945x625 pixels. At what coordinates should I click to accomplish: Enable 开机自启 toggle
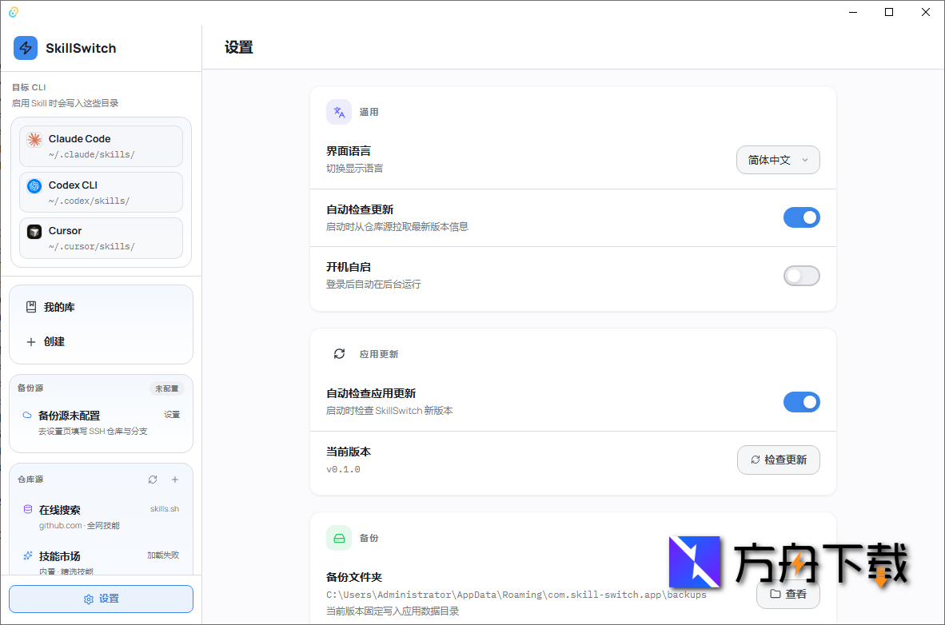pos(801,275)
